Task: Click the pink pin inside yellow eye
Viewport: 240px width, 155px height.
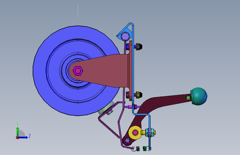Action: 135,133
